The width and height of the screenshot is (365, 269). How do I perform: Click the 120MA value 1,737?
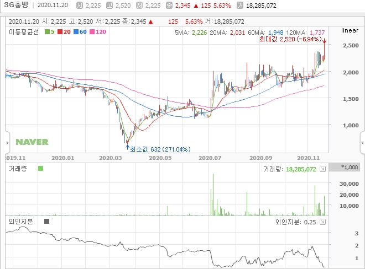(317, 33)
